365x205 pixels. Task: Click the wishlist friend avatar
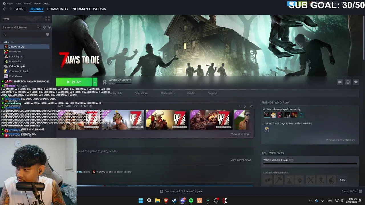tap(267, 129)
